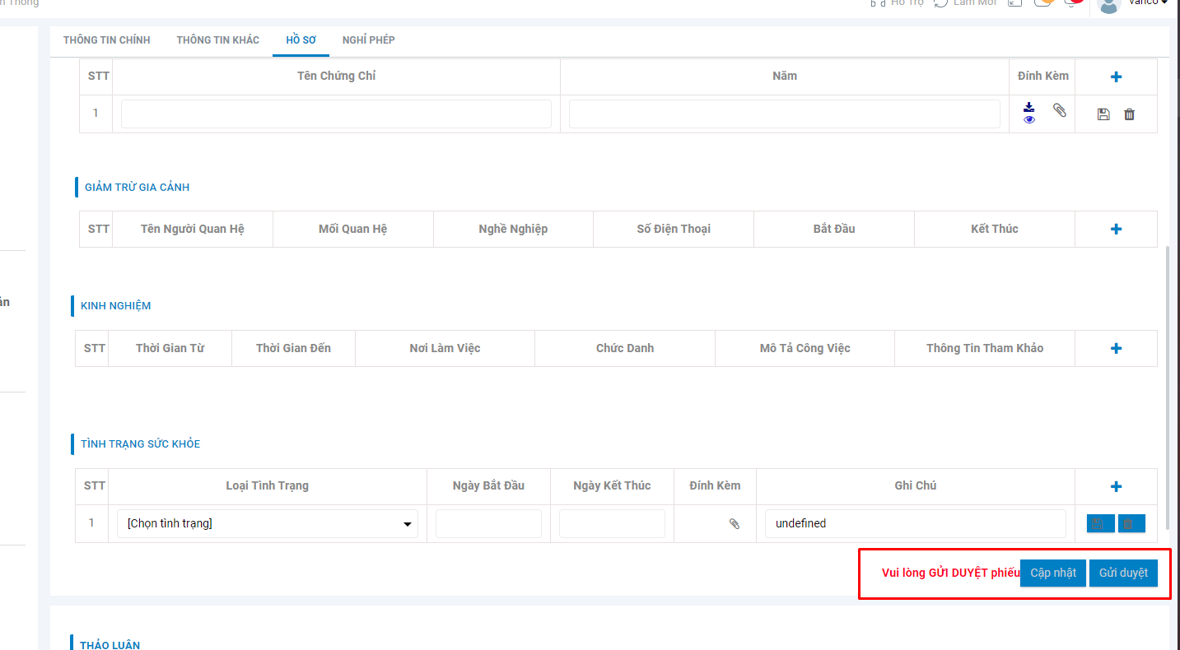The image size is (1180, 650).
Task: Delete the certificate row with the trash icon
Action: click(x=1129, y=114)
